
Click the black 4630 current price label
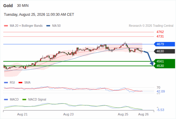coord(164,51)
